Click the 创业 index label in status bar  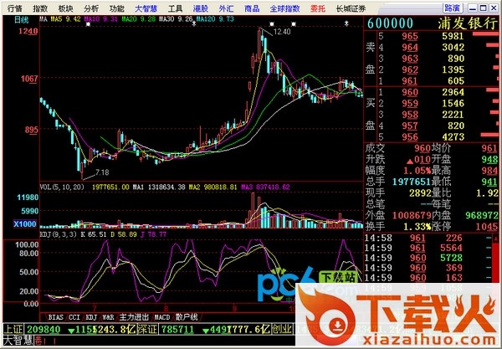[x=282, y=329]
